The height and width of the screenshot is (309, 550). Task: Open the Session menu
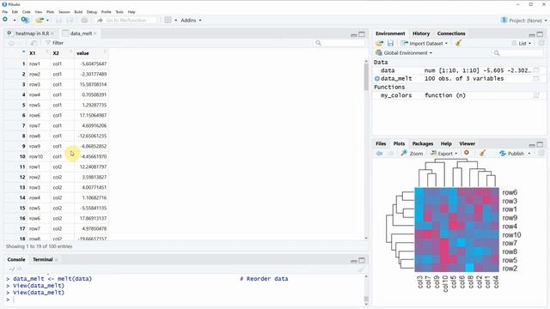click(64, 12)
